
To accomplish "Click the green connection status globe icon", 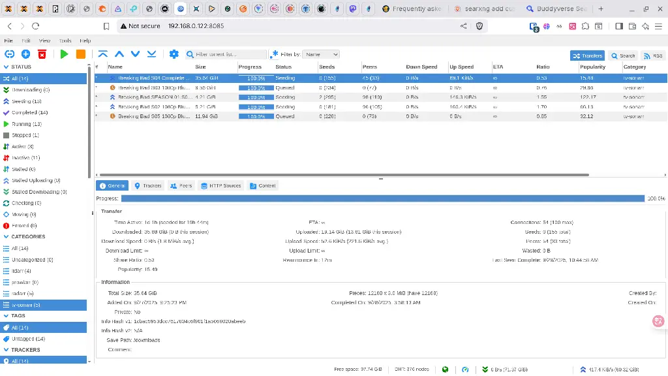I will 445,369.
